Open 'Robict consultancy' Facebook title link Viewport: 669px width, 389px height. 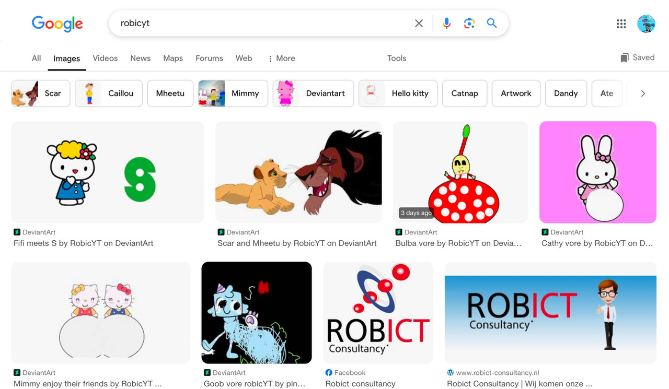(x=360, y=384)
